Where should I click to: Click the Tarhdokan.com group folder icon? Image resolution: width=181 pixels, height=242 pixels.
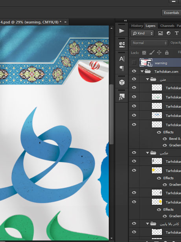click(x=148, y=71)
